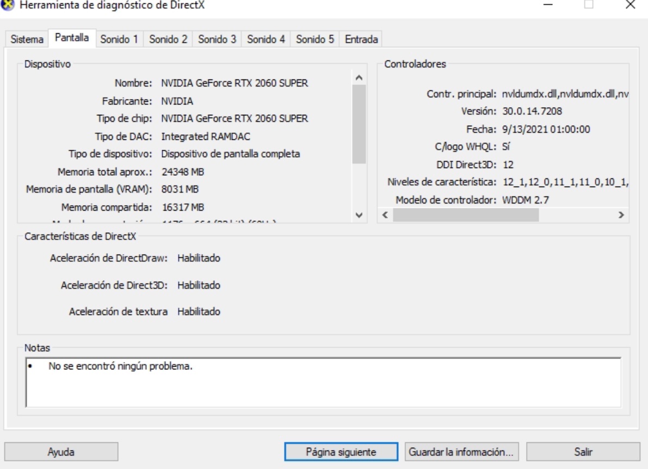
Task: Click Controladores scrollbar left arrow
Action: [x=385, y=215]
